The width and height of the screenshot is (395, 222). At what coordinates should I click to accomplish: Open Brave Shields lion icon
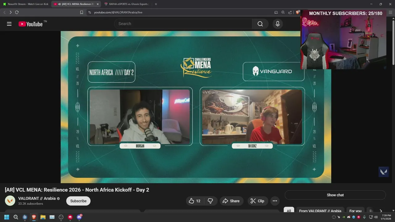[x=298, y=12]
